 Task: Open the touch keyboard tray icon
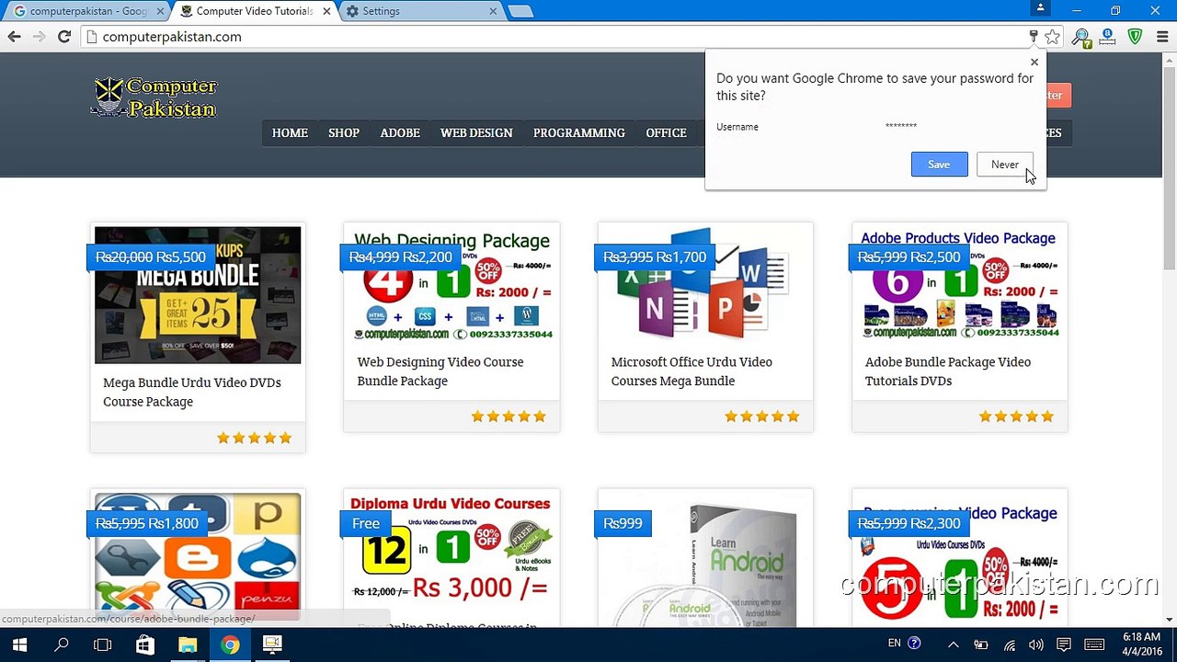point(1094,645)
